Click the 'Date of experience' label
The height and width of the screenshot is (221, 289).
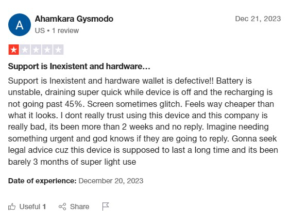42,181
